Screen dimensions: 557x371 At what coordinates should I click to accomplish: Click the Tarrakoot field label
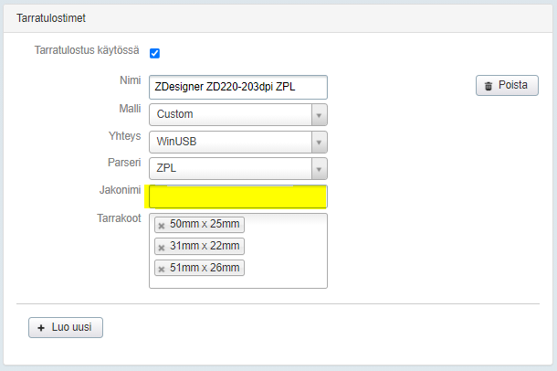pyautogui.click(x=118, y=219)
